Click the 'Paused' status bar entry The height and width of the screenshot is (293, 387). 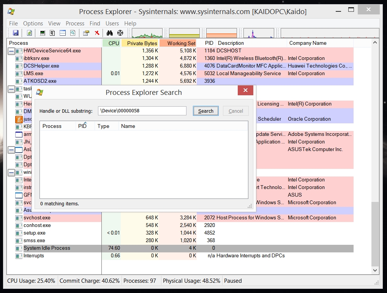click(233, 281)
